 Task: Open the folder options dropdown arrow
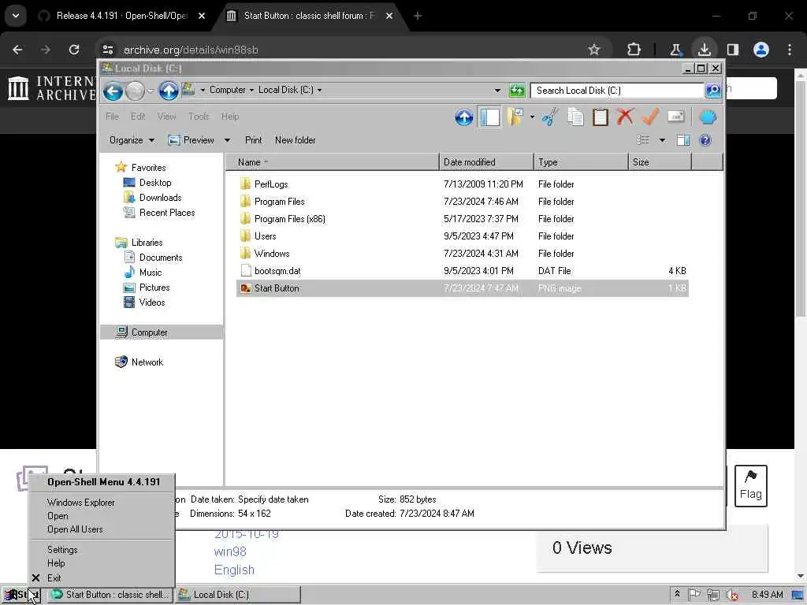[x=532, y=117]
